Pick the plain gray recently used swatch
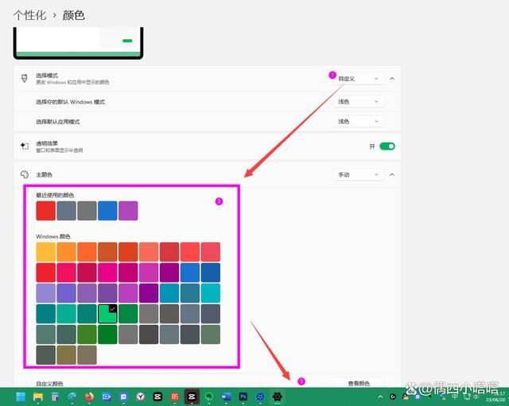 [x=87, y=211]
